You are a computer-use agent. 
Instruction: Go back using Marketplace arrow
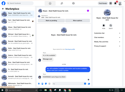[x=3, y=9]
